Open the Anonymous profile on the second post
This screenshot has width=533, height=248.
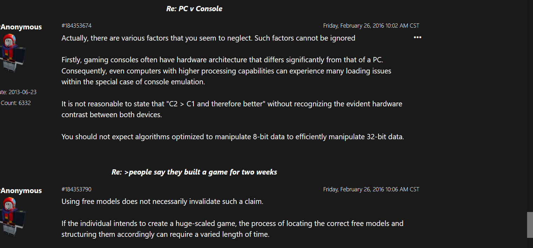[x=21, y=191]
